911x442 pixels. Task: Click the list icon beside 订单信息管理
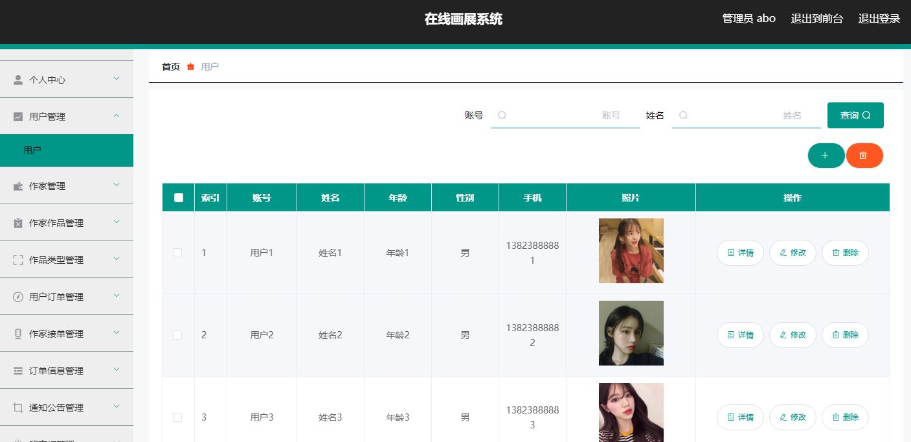(18, 371)
